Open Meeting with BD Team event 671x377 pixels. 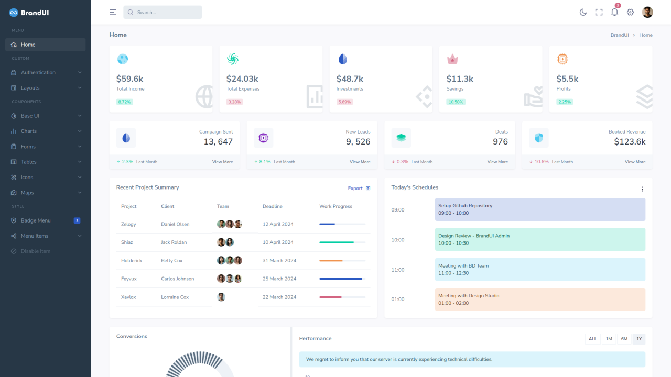tap(540, 270)
